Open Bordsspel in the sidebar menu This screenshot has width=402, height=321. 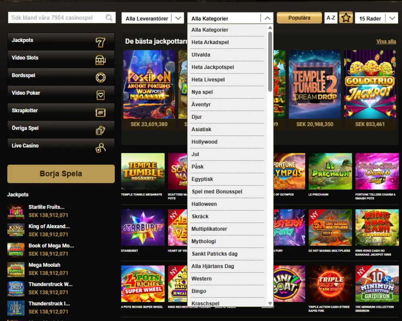click(61, 77)
